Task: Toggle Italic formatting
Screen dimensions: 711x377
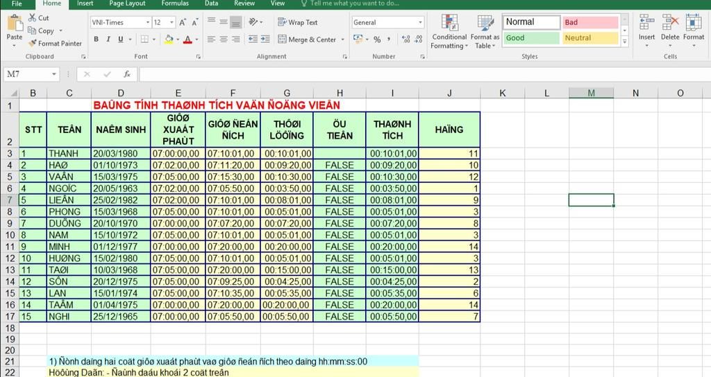Action: (108, 40)
